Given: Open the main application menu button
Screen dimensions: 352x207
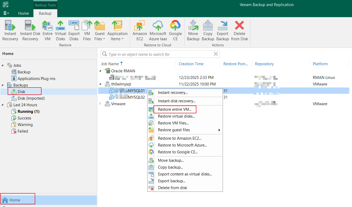Looking at the screenshot, I should coord(6,13).
